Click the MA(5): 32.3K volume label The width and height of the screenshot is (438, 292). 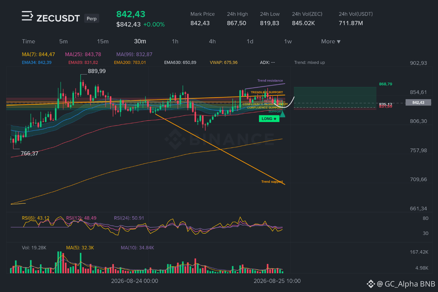click(x=80, y=248)
